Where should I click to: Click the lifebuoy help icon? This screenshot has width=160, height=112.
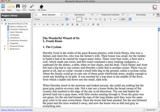(x=155, y=7)
